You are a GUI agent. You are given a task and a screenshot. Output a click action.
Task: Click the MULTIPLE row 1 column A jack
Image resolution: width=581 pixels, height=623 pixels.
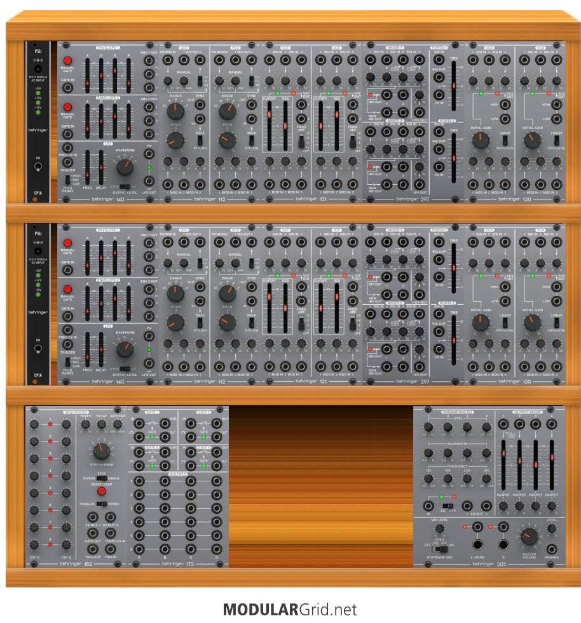[139, 481]
